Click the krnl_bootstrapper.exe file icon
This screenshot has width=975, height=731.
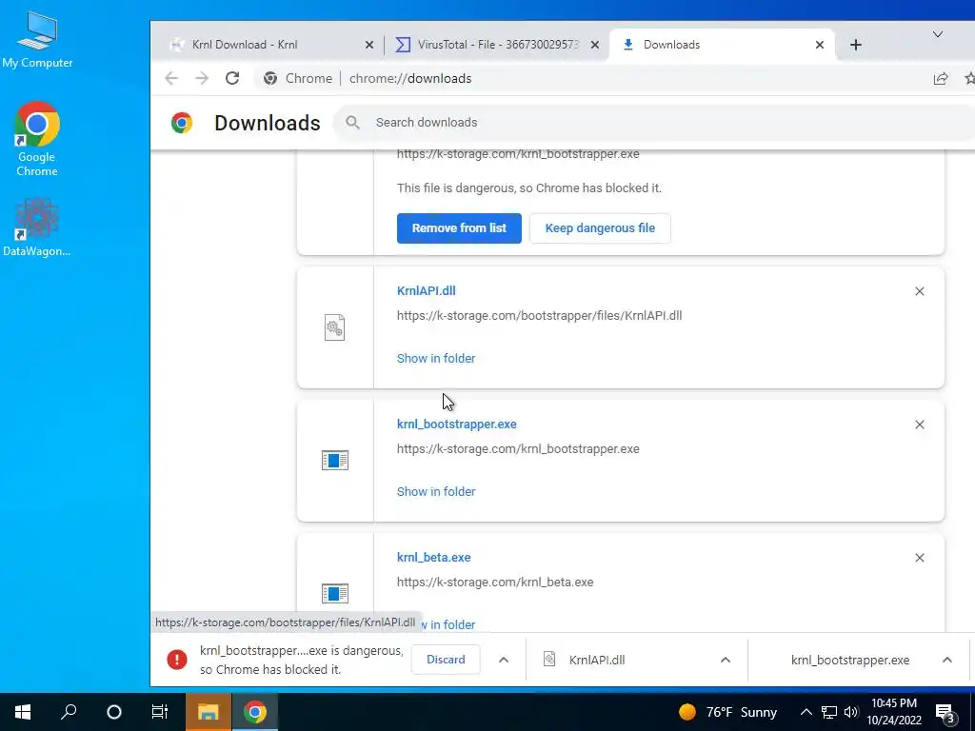click(334, 460)
